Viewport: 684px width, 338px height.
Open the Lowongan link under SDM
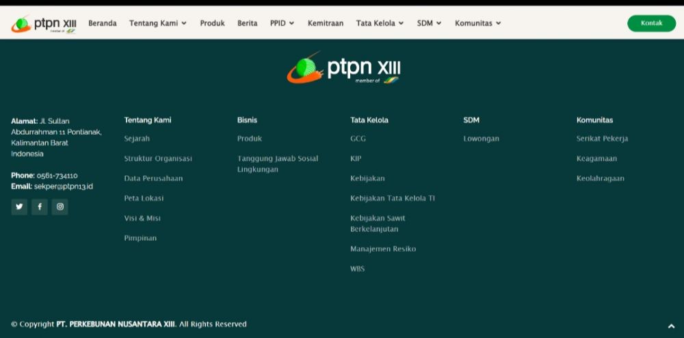point(481,138)
